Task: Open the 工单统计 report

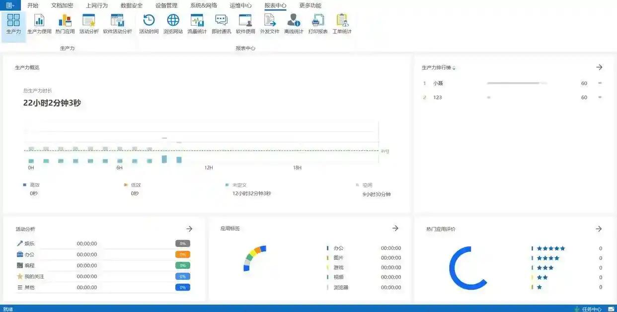Action: click(x=342, y=24)
